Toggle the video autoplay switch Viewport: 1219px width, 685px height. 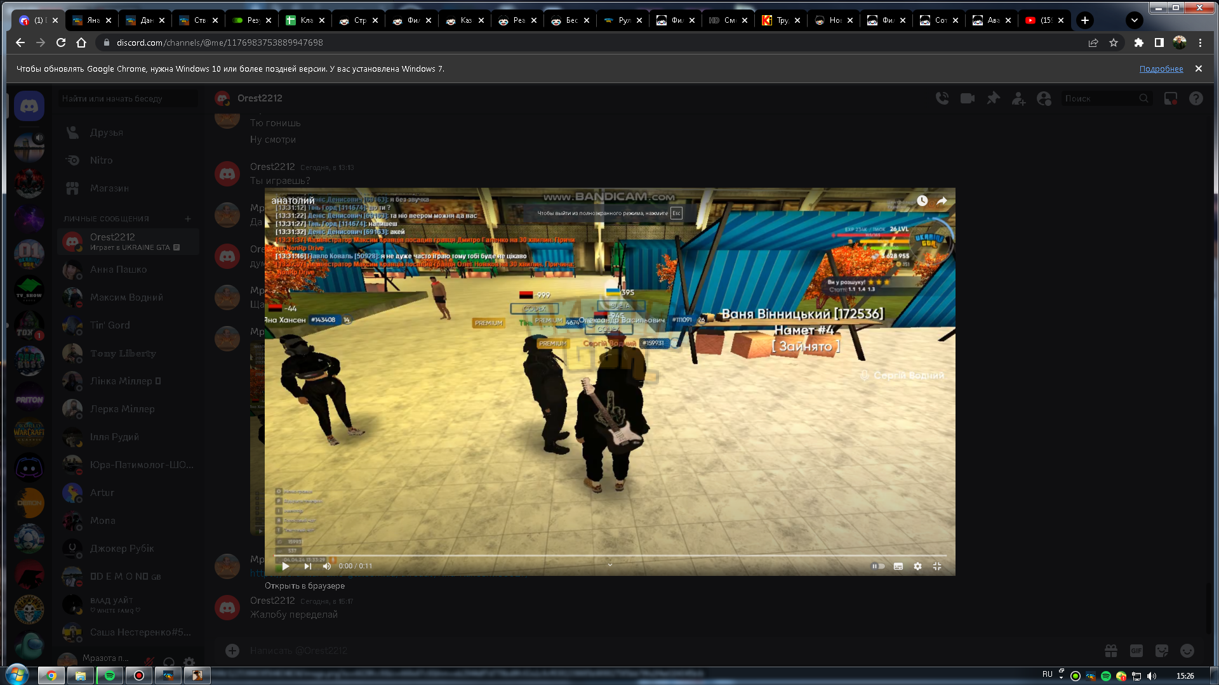(878, 566)
